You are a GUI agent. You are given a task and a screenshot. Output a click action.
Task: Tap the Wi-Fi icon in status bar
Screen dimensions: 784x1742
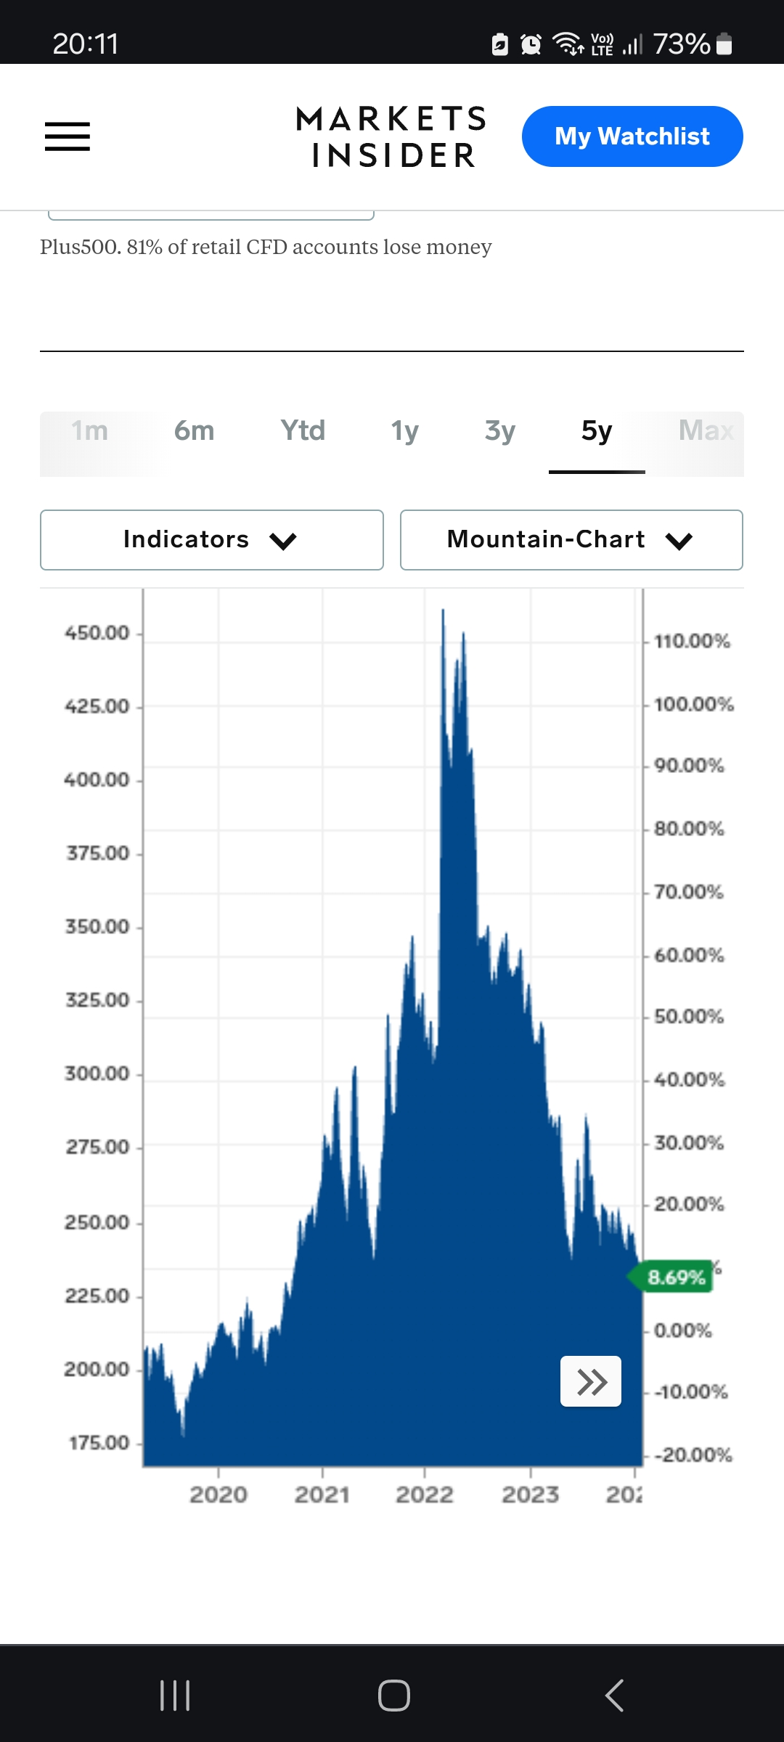coord(568,44)
